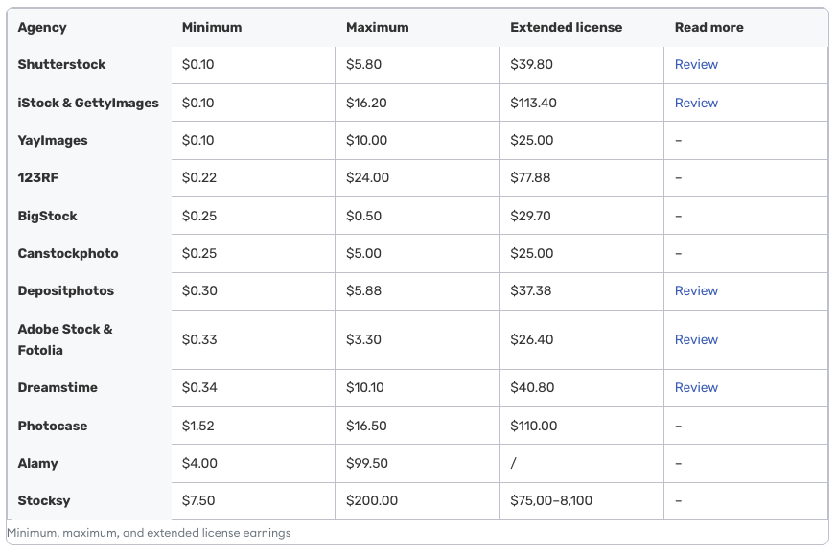Click the $26.40 extended license value

(x=531, y=339)
